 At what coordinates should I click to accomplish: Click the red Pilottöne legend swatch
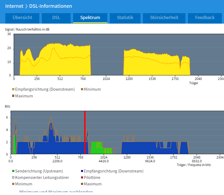tap(82, 178)
